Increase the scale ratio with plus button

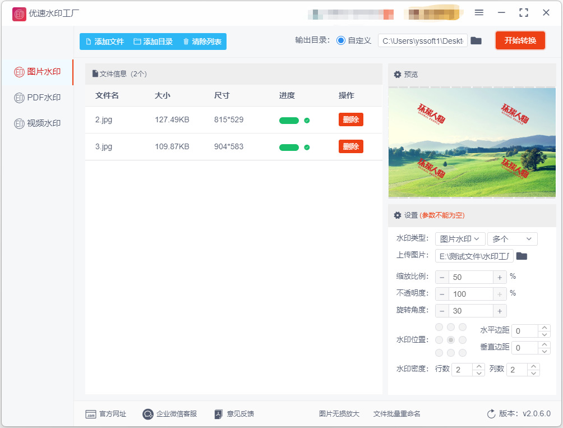500,277
